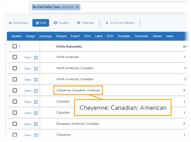Screen dimensions: 191x142
Task: Click Update in the action bar
Action: (x=16, y=36)
